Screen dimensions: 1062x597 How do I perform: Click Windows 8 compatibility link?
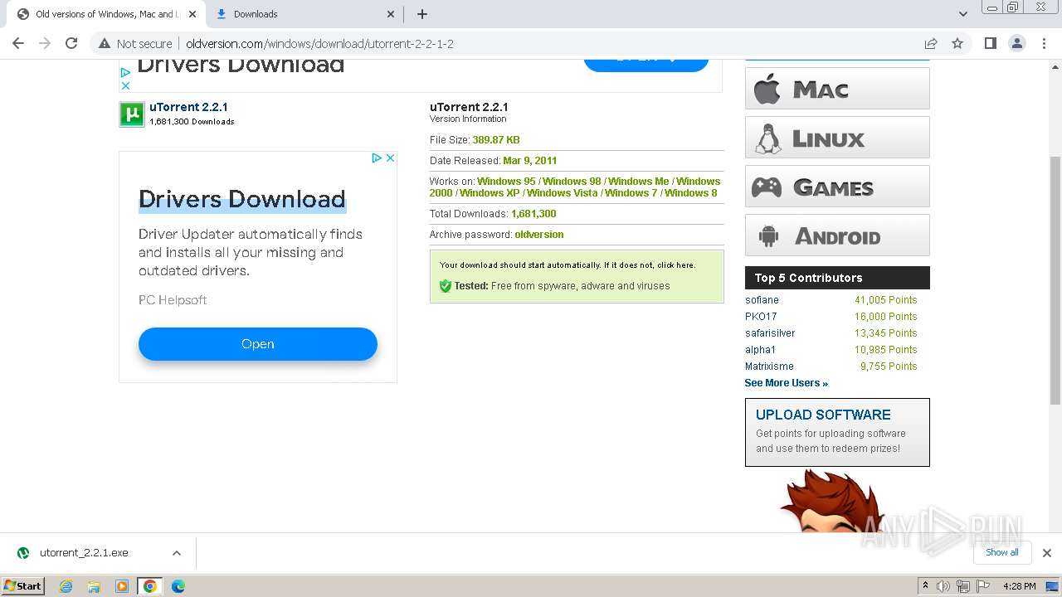point(691,193)
